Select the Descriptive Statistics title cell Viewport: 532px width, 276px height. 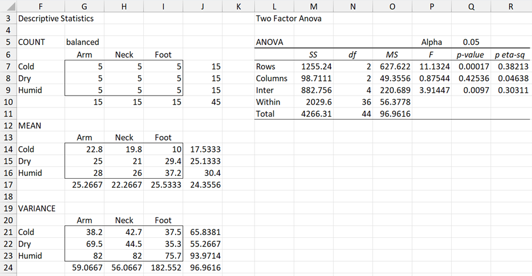point(56,18)
